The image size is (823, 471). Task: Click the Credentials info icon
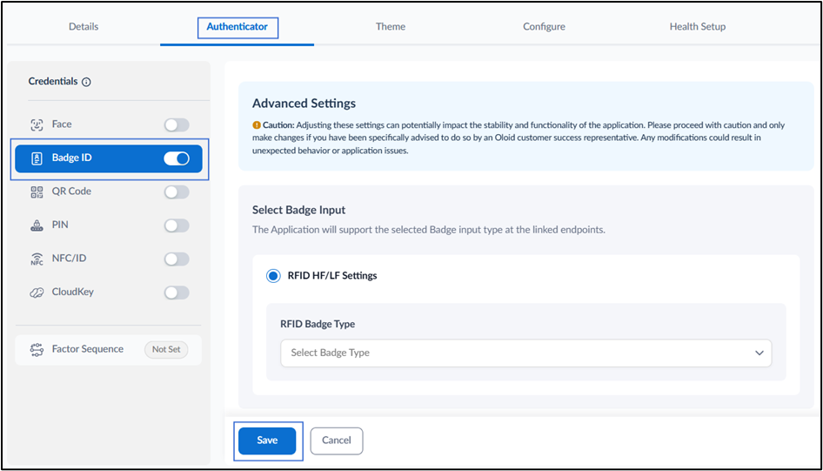[x=87, y=82]
